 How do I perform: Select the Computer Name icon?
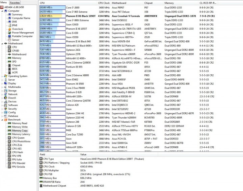coord(9,18)
